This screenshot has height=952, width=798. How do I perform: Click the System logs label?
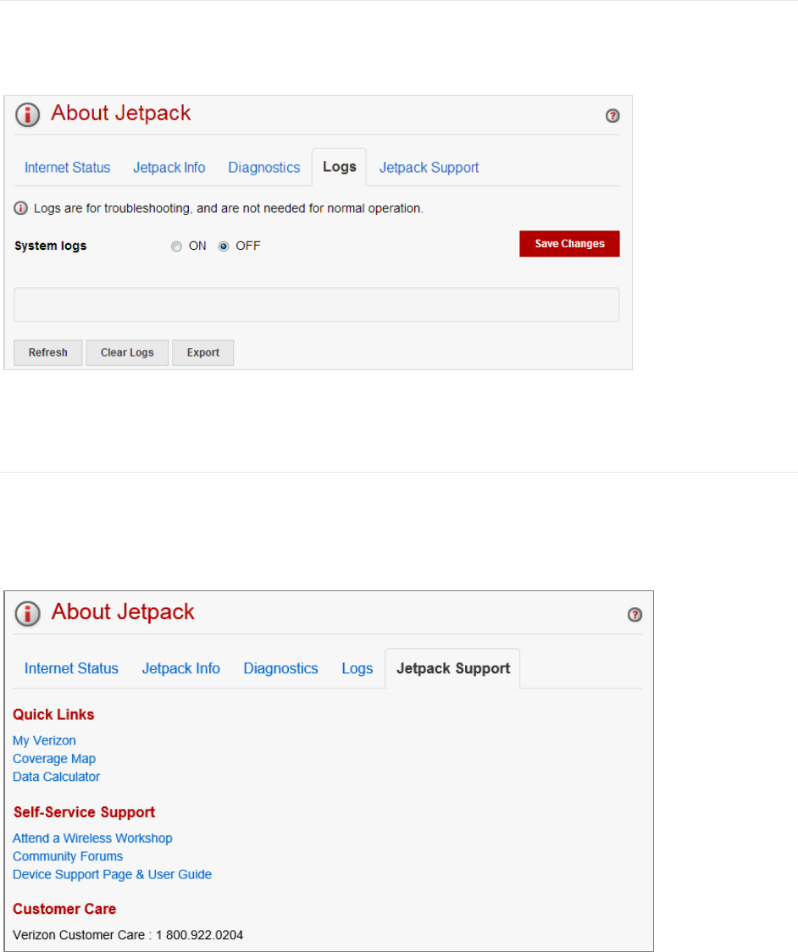51,246
